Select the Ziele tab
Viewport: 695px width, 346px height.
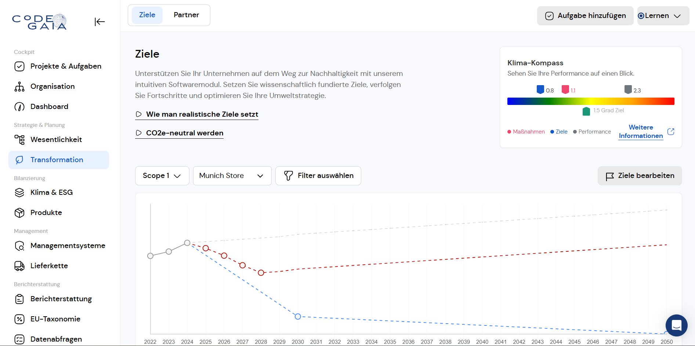click(x=147, y=15)
